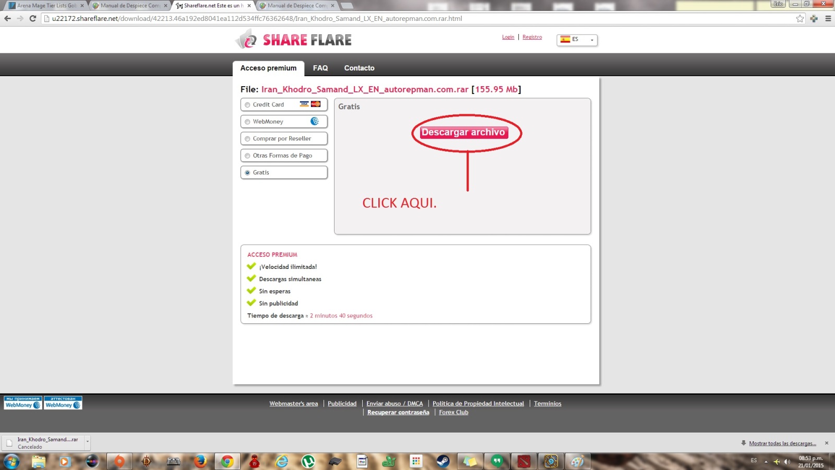Open Hearthstone from the taskbar
Image resolution: width=835 pixels, height=470 pixels.
tap(551, 461)
